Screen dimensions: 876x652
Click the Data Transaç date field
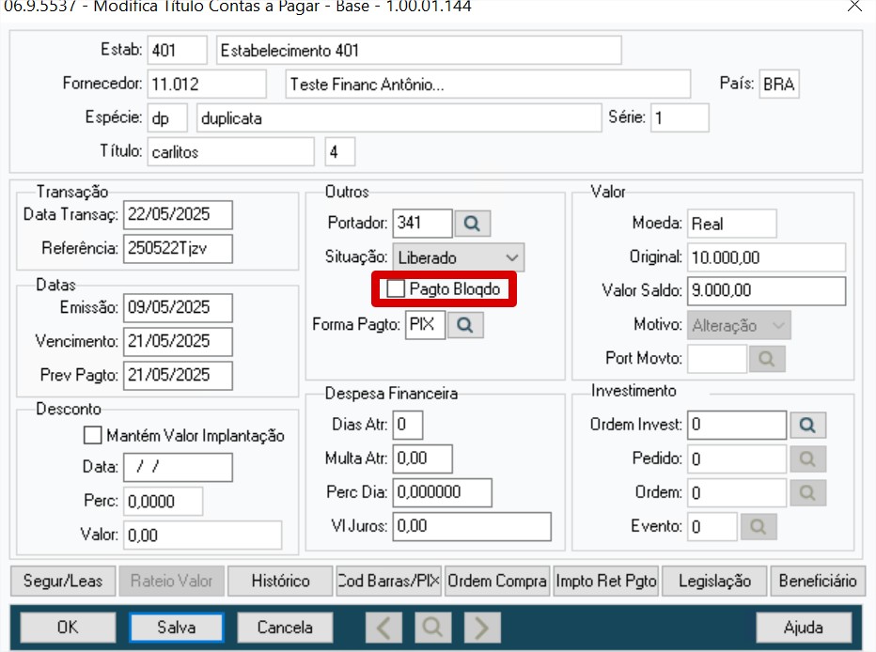[178, 214]
